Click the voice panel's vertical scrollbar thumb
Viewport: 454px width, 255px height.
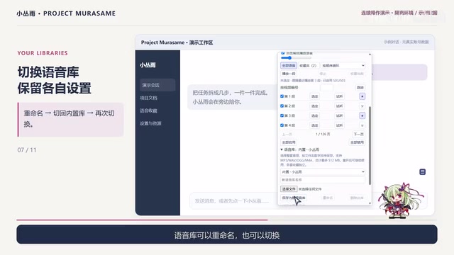coord(370,145)
